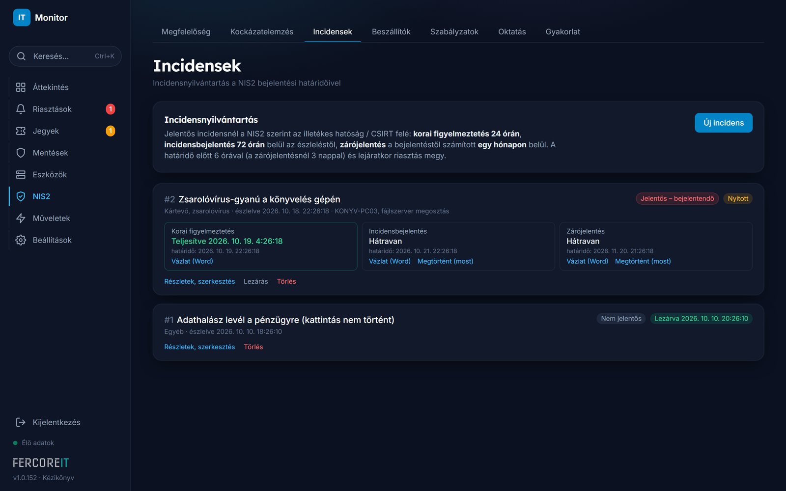Open Vázlat (Word) under Korai figyelmeztetés
786x491 pixels.
(192, 261)
